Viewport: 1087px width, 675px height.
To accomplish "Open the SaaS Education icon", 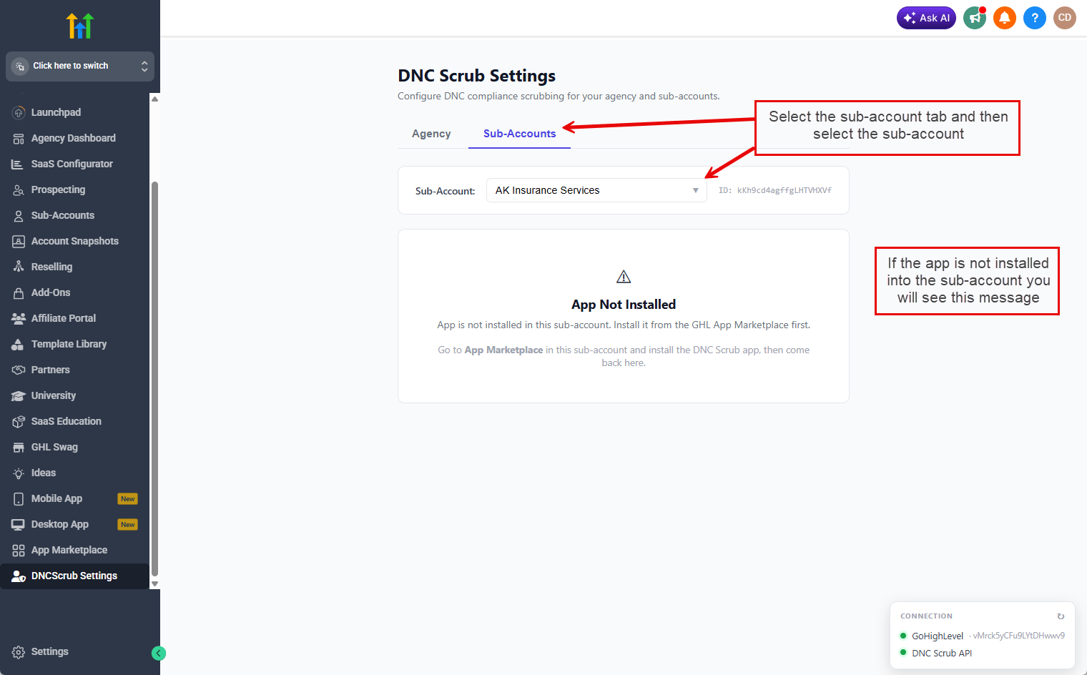I will (19, 421).
